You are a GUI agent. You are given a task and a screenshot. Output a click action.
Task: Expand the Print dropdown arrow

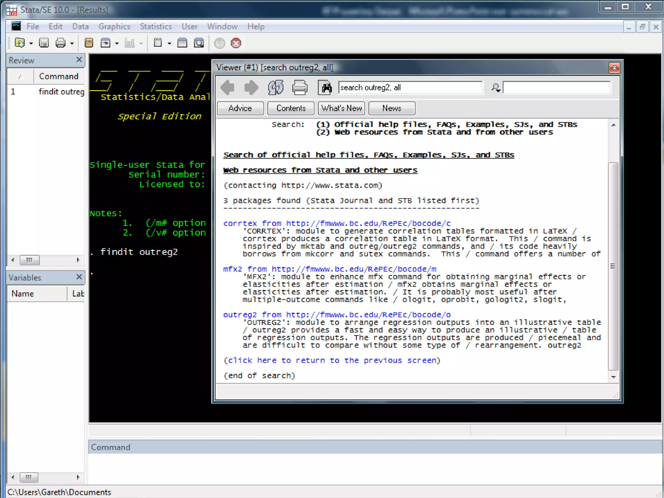point(72,43)
